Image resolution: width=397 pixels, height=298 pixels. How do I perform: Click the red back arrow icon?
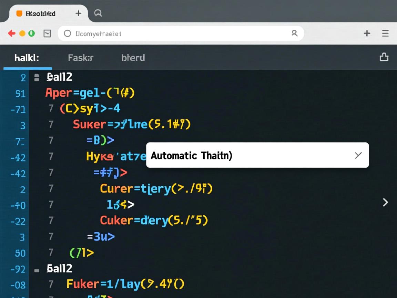(x=12, y=33)
